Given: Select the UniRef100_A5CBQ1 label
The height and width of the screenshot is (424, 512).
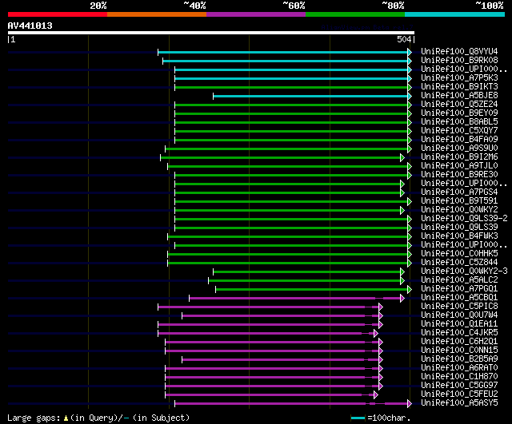Looking at the screenshot, I should tap(459, 298).
